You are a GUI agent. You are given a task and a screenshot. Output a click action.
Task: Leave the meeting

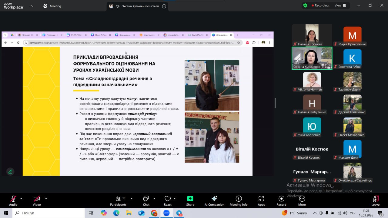375,200
